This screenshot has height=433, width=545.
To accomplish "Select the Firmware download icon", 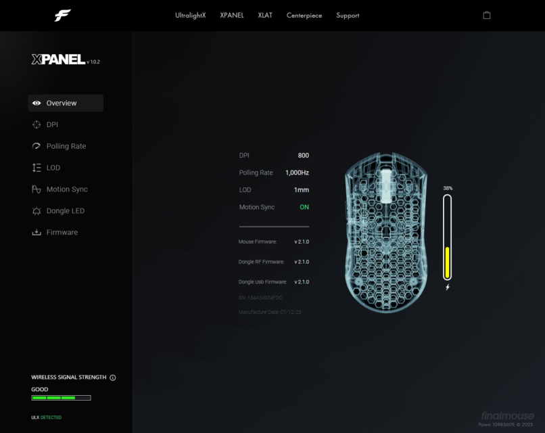I will (36, 232).
